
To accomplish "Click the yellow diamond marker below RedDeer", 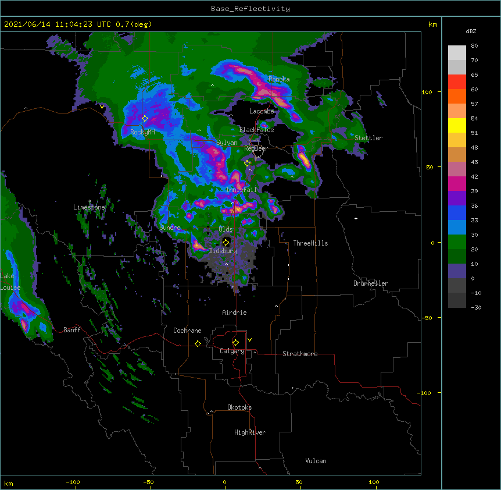I will coord(247,164).
